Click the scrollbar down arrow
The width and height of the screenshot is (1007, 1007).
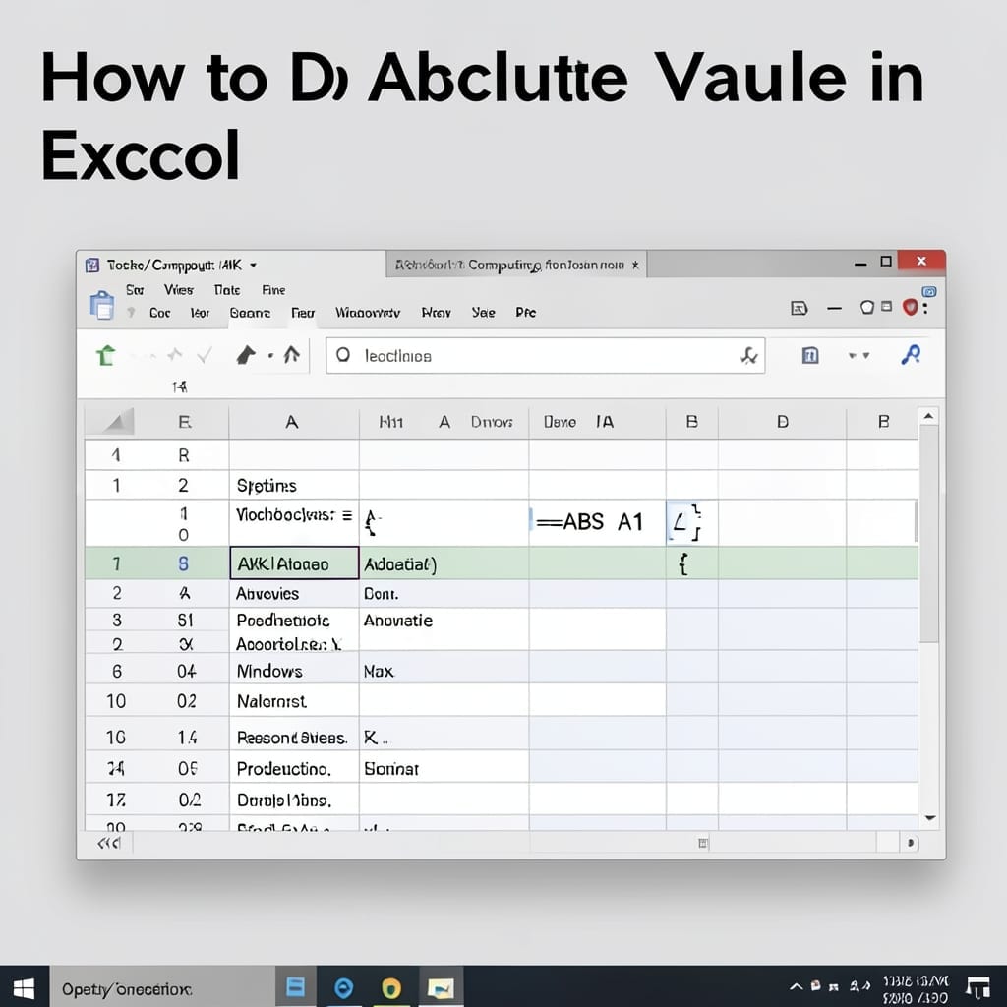point(929,818)
